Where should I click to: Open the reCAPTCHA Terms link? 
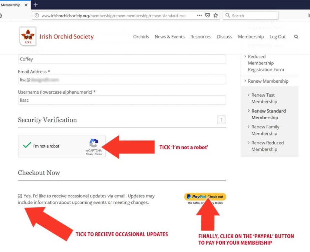coord(98,154)
